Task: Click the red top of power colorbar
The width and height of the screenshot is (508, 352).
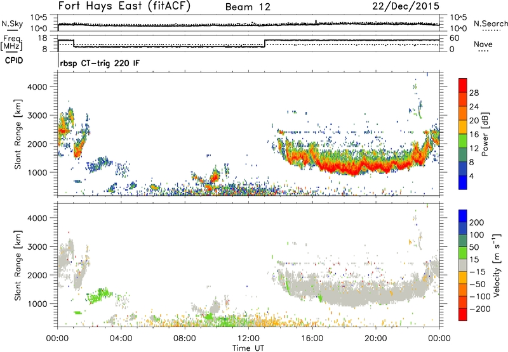Action: click(463, 85)
